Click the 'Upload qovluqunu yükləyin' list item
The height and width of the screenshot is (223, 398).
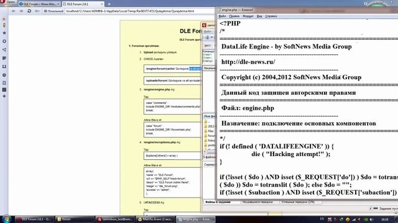coord(160,52)
